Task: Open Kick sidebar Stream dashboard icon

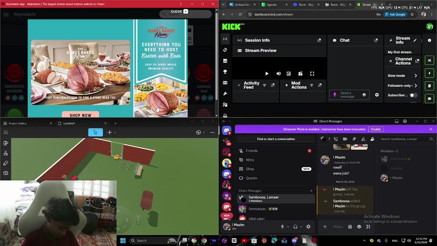Action: (225, 39)
